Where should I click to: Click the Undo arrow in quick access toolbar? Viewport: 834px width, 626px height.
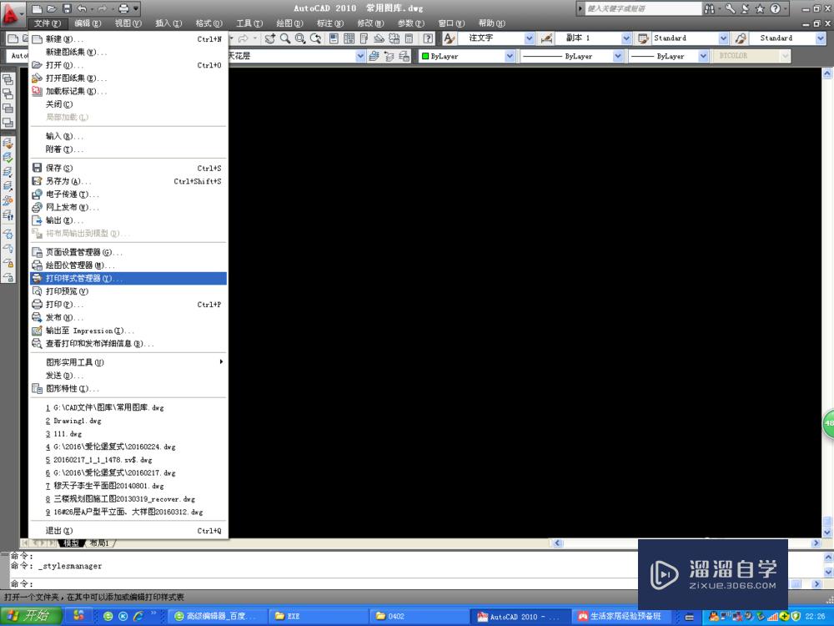(x=82, y=8)
